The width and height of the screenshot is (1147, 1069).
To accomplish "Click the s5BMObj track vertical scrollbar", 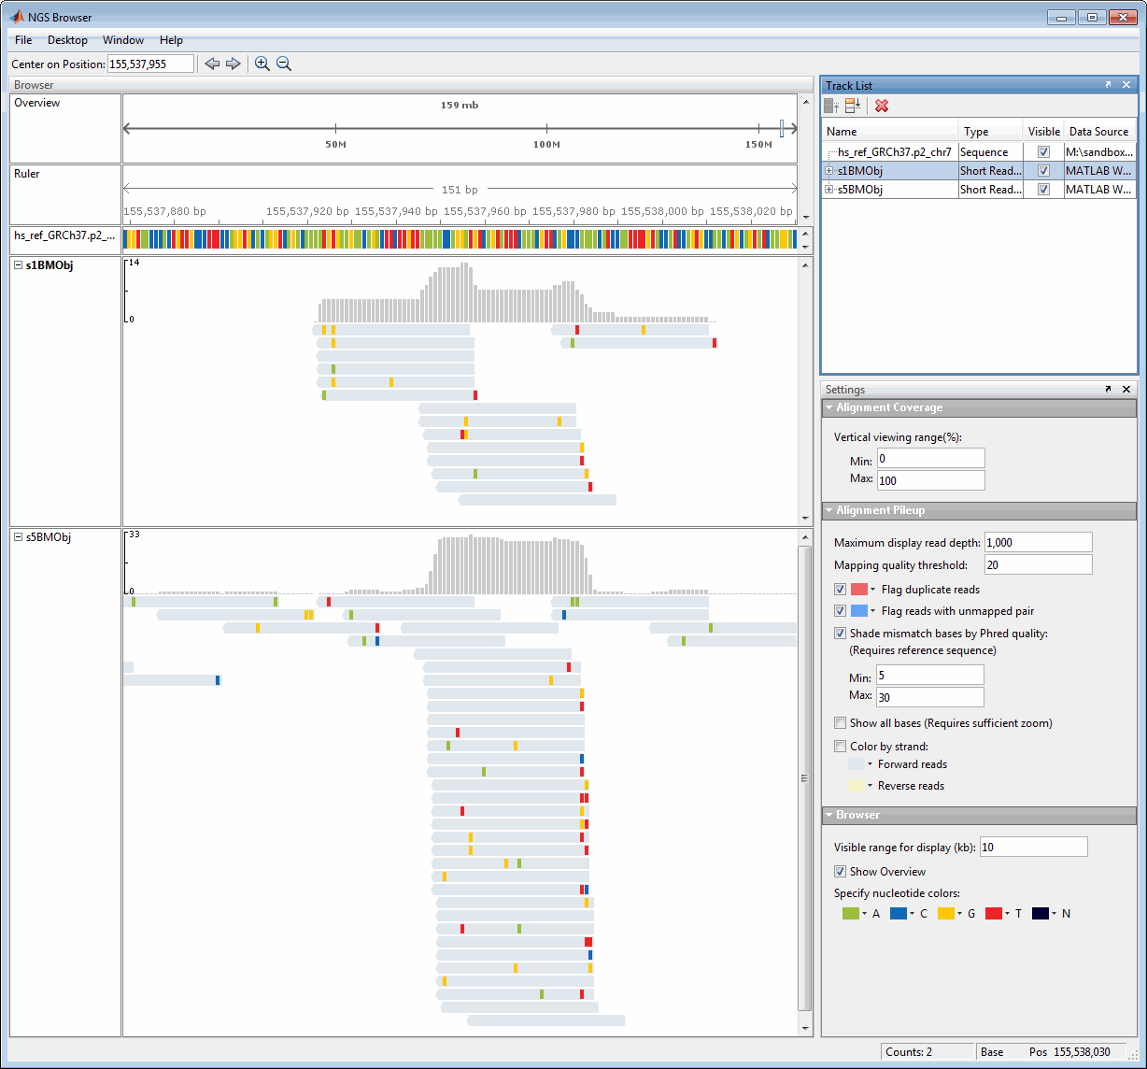I will [x=805, y=777].
